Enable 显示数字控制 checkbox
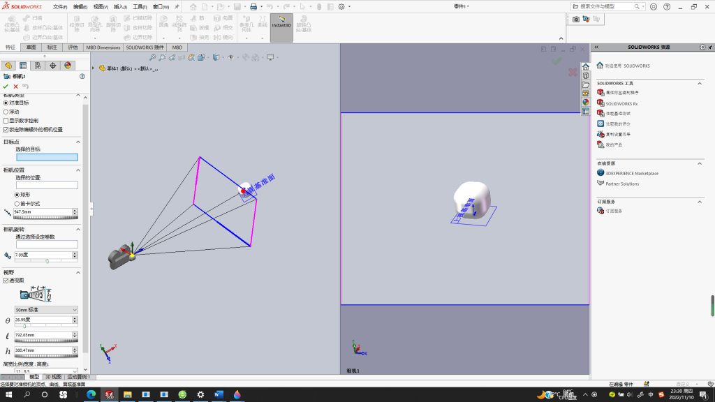This screenshot has height=402, width=715. click(6, 121)
